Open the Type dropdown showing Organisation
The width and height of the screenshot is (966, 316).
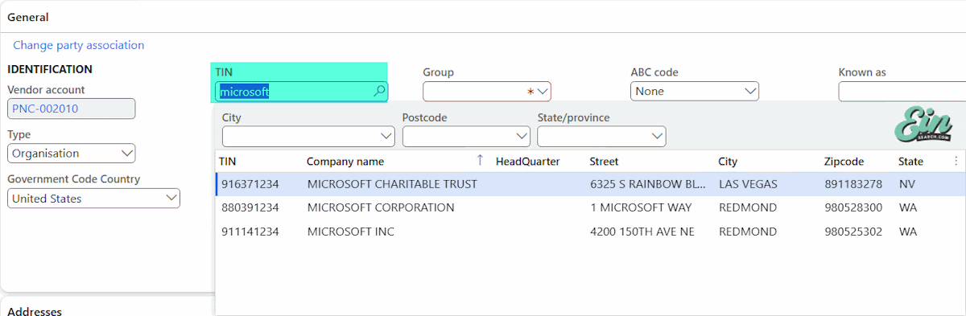[x=126, y=154]
